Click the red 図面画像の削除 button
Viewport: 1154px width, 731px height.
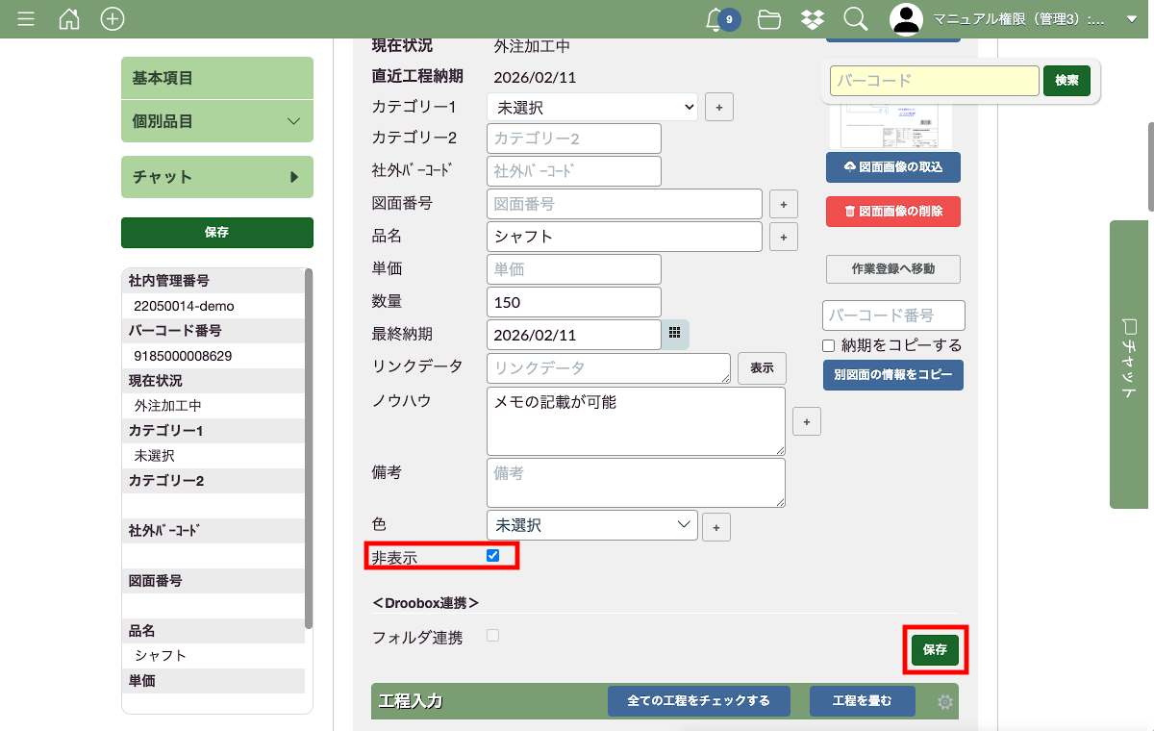[892, 211]
